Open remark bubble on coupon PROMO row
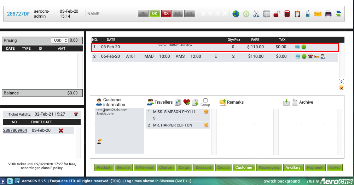The width and height of the screenshot is (354, 185). click(x=297, y=47)
